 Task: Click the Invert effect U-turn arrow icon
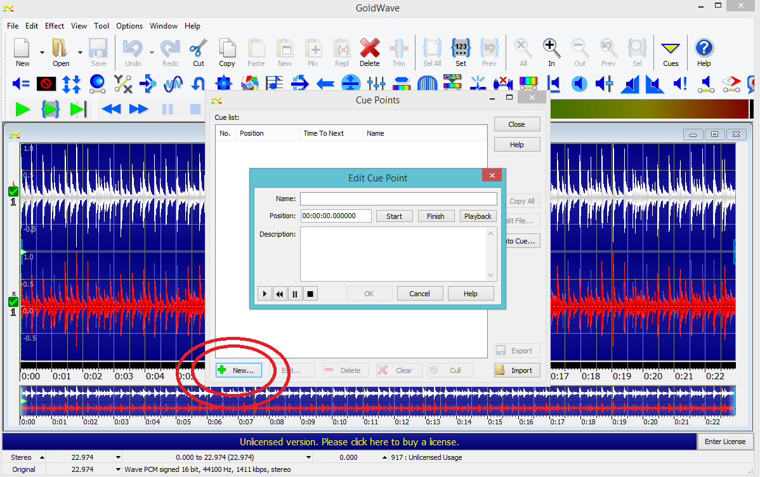coord(198,84)
